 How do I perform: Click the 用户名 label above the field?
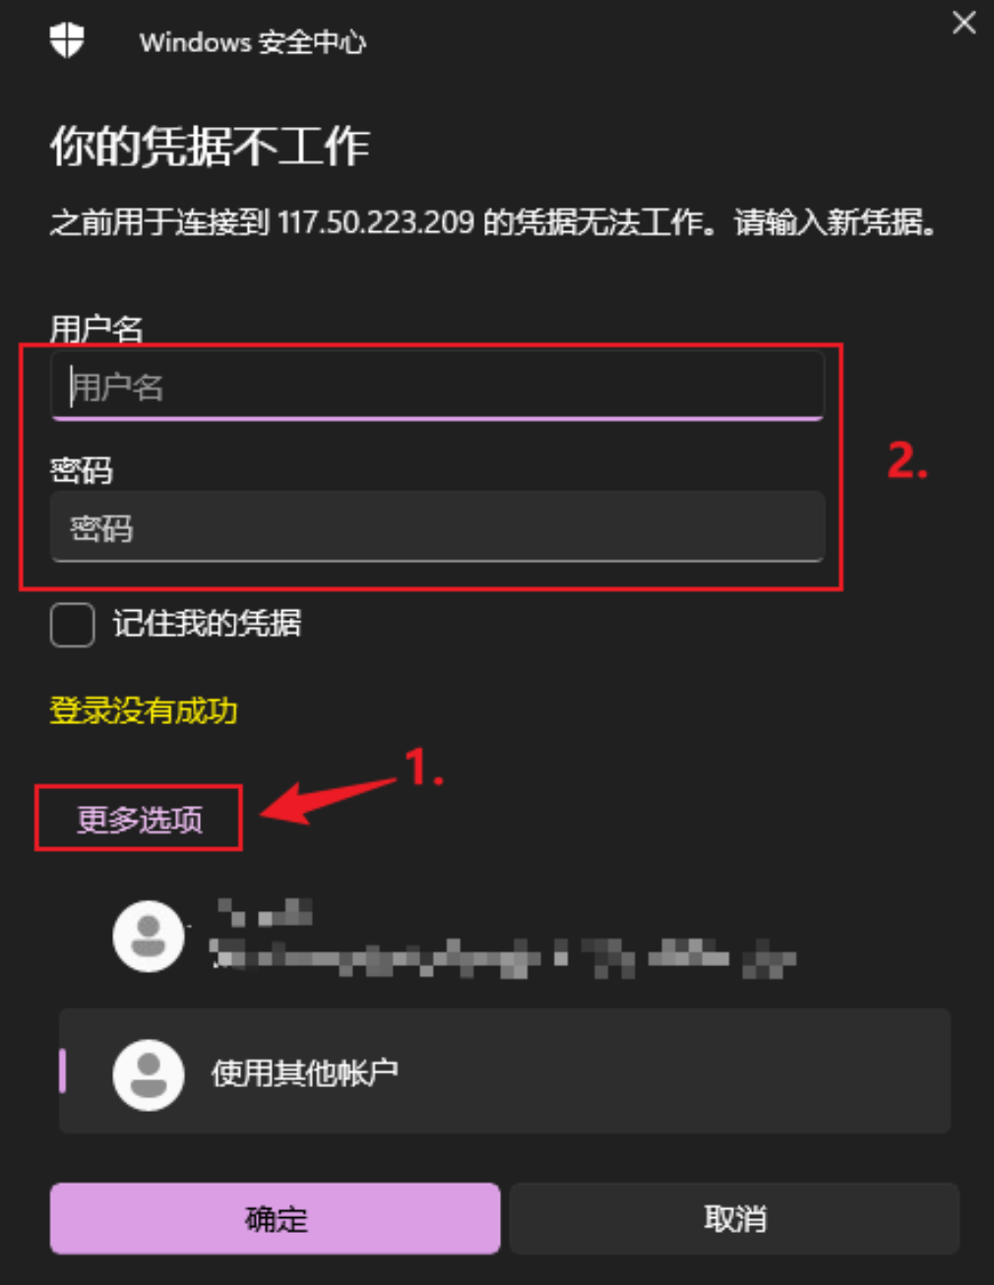pos(96,328)
